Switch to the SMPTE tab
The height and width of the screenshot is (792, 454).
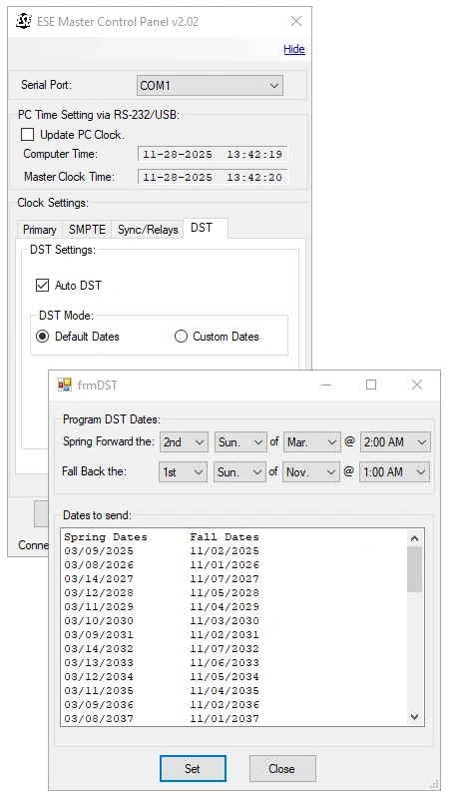click(x=87, y=230)
